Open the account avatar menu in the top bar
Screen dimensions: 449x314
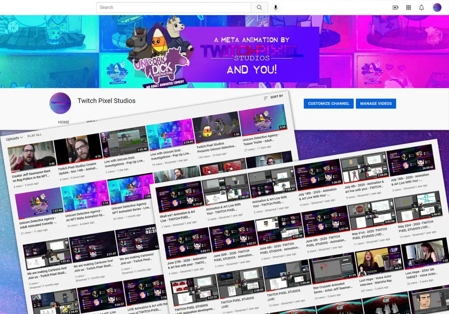tap(437, 8)
